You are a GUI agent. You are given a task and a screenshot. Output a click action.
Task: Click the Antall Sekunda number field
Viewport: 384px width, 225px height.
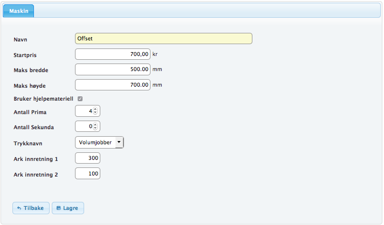tap(84, 126)
